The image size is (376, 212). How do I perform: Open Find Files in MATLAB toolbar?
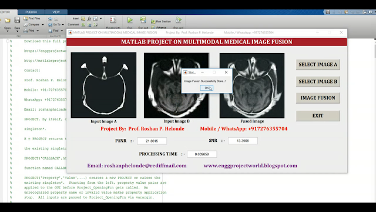click(32, 18)
